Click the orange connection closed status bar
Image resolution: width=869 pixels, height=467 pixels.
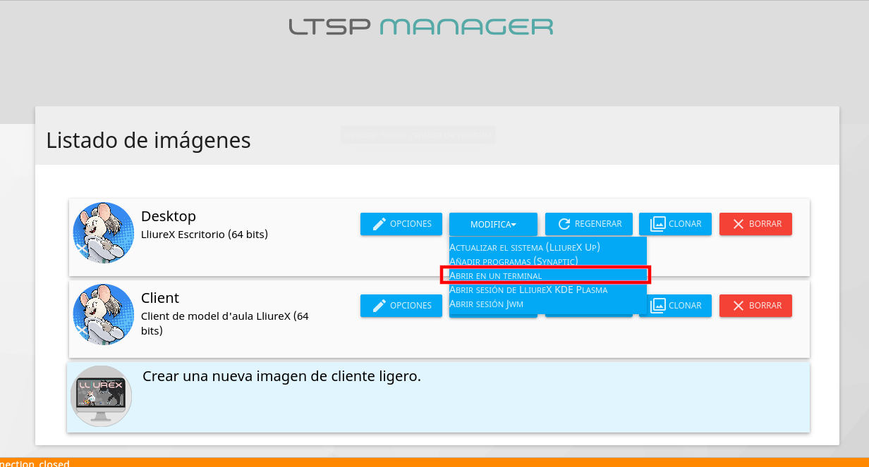click(x=435, y=462)
